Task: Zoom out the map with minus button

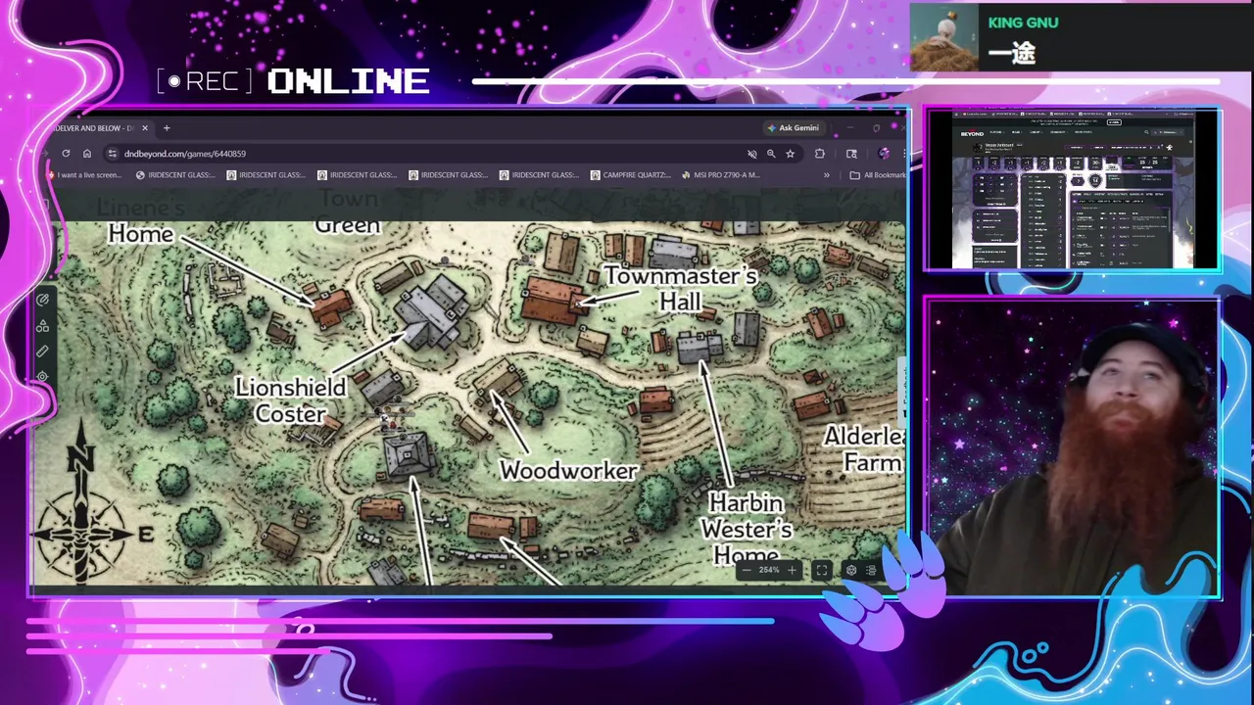Action: pyautogui.click(x=747, y=570)
